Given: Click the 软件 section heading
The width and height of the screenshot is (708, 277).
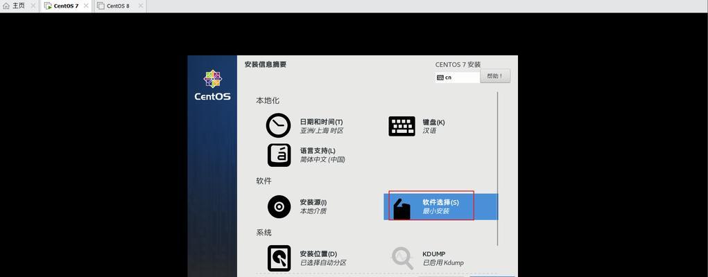Looking at the screenshot, I should 264,181.
